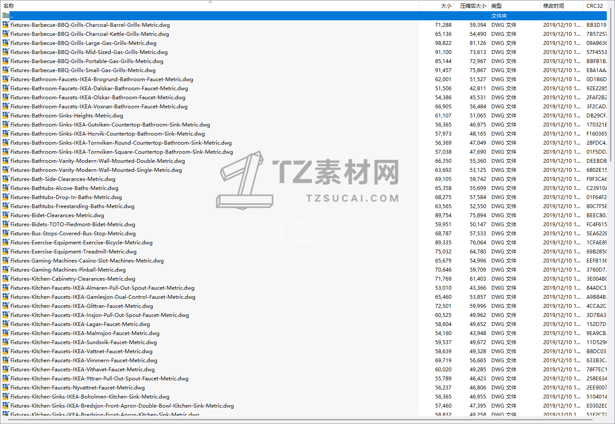Click the file name Fixtures-Bus-Stops-Covered-Bus-Stop-Metric.dwg

(x=73, y=233)
